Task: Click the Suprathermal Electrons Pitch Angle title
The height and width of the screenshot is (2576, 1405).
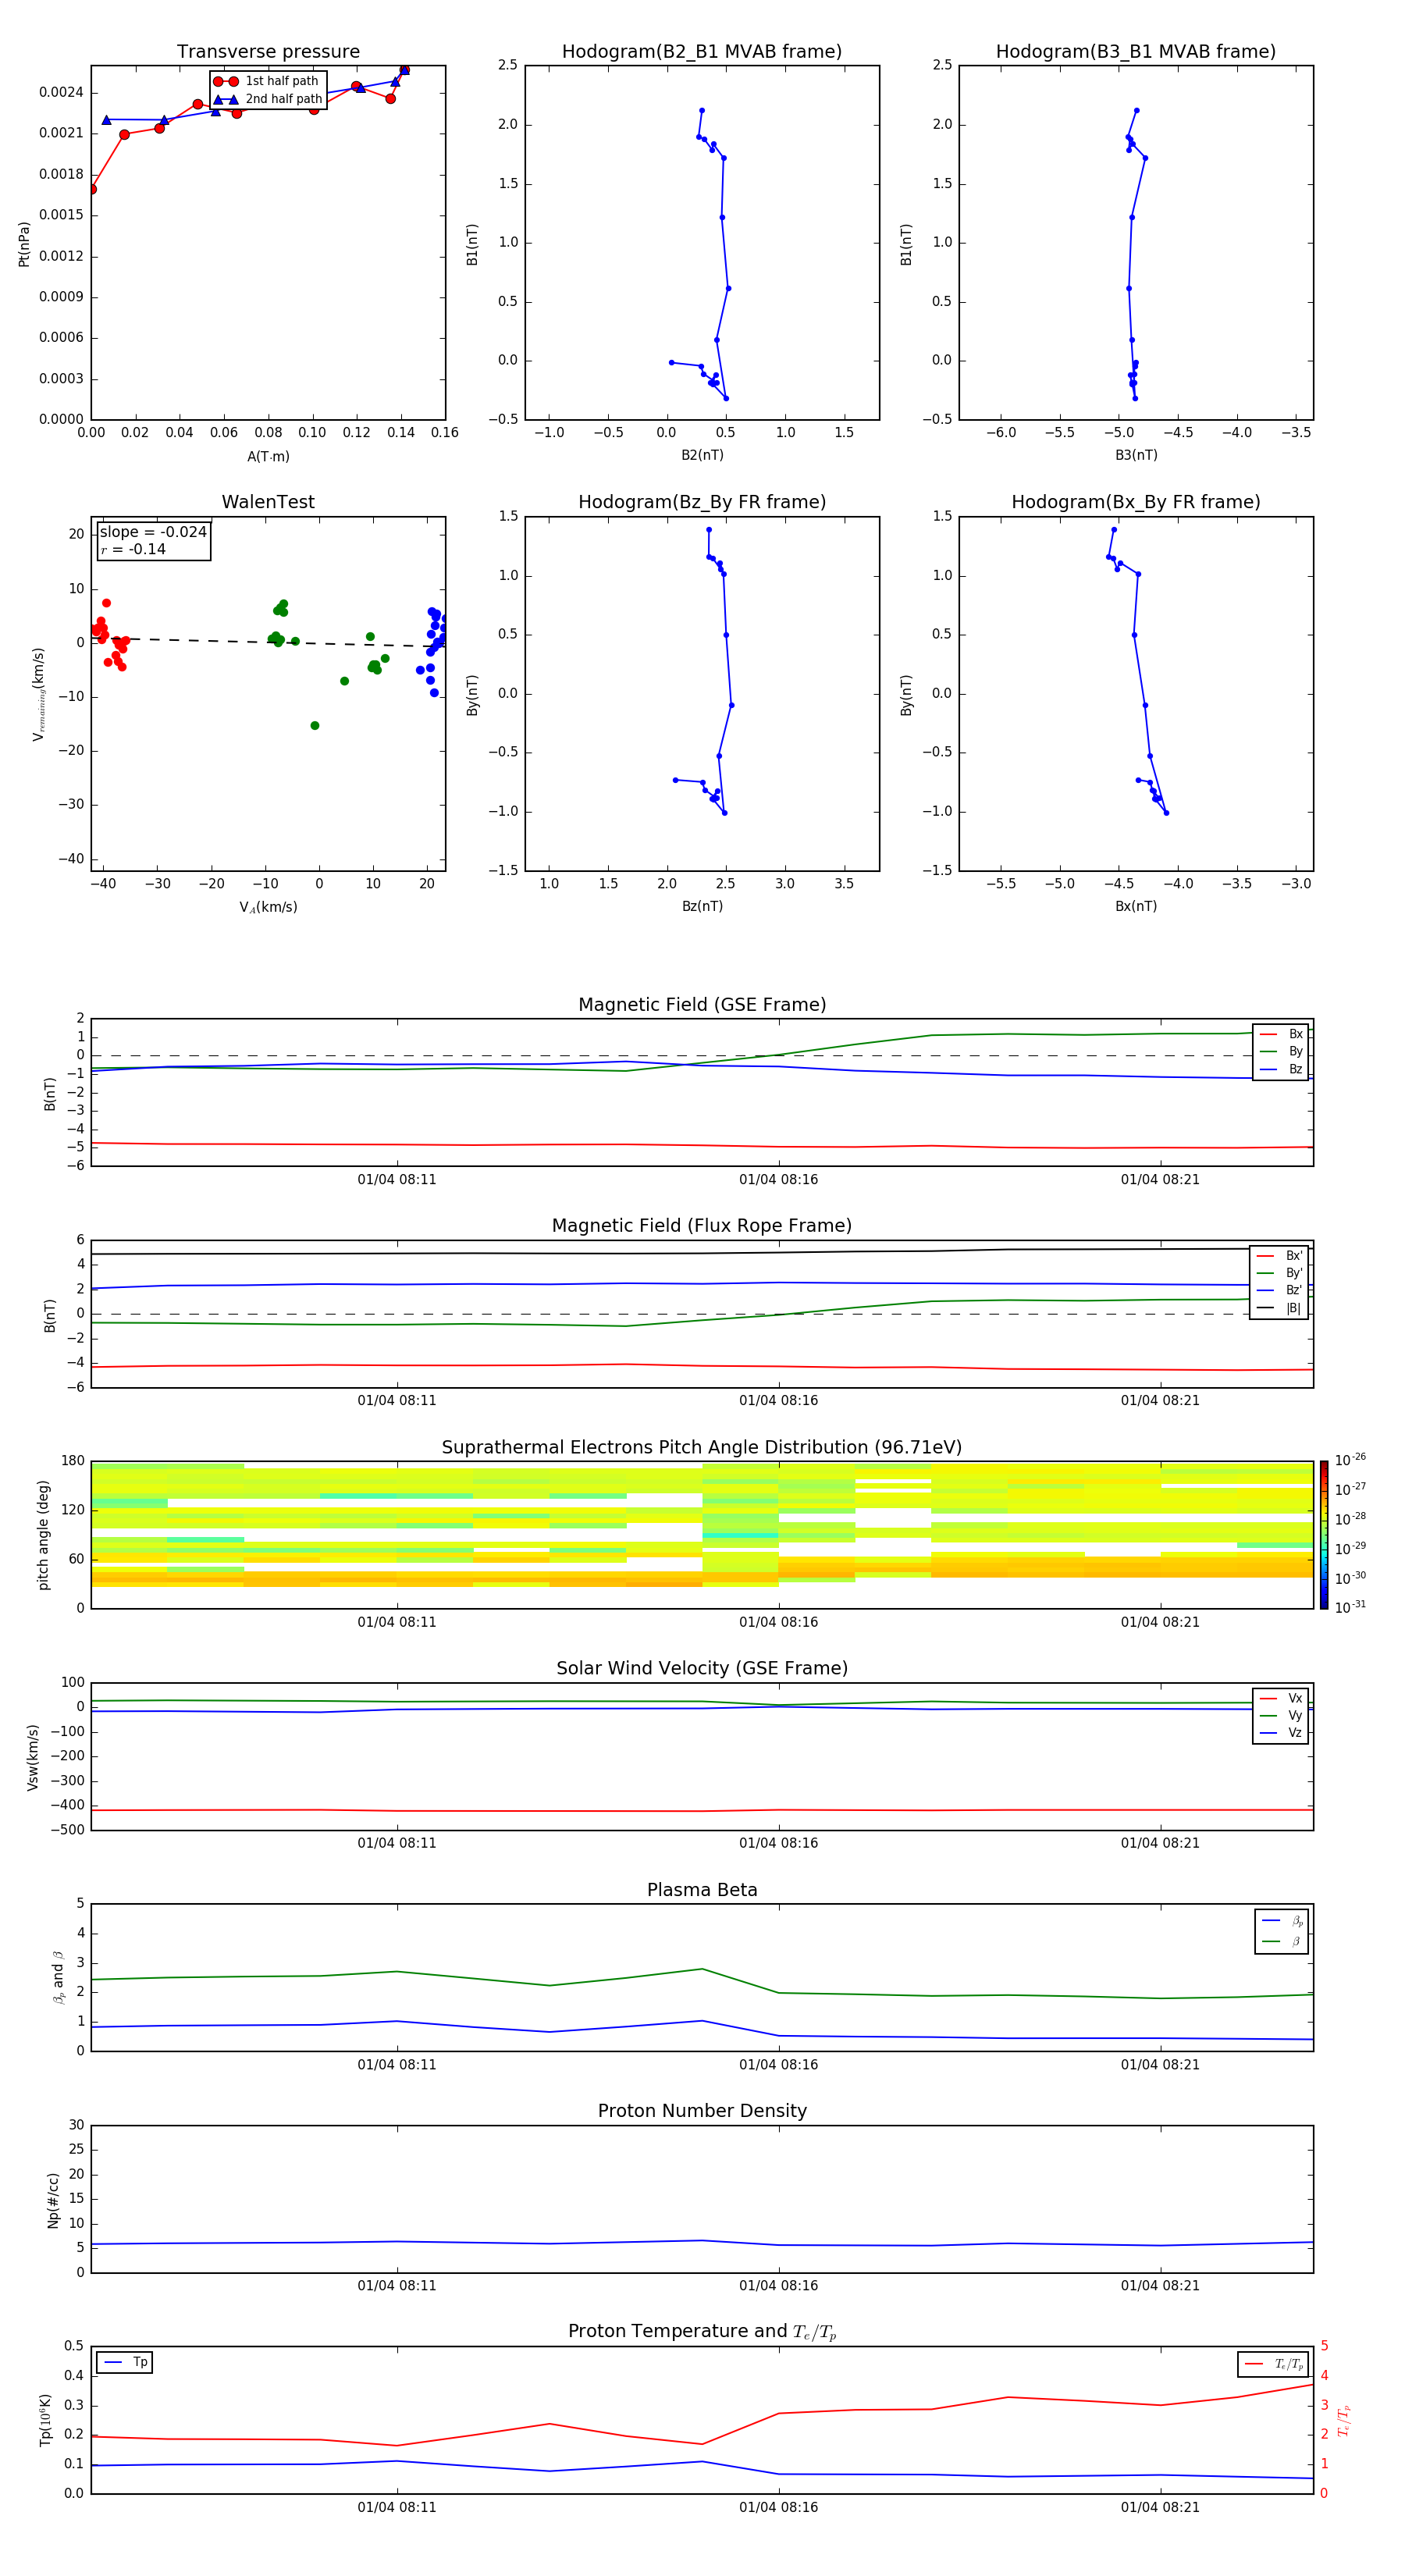Action: [x=702, y=1448]
